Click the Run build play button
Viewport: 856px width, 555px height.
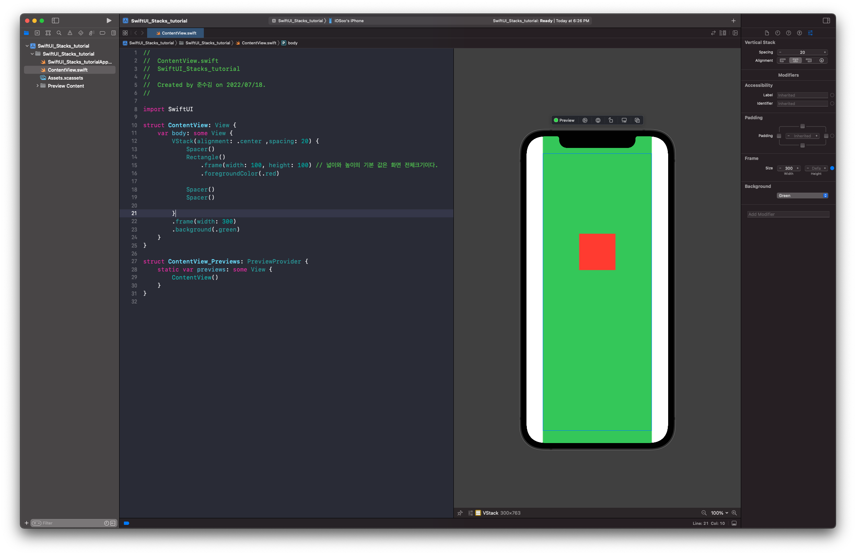point(109,21)
